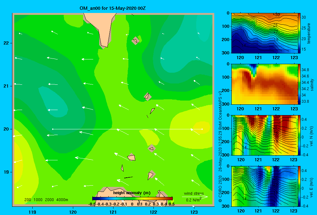Click the yellow high anomaly patch near 123°E 20°N
The height and width of the screenshot is (215, 317).
pyautogui.click(x=201, y=127)
